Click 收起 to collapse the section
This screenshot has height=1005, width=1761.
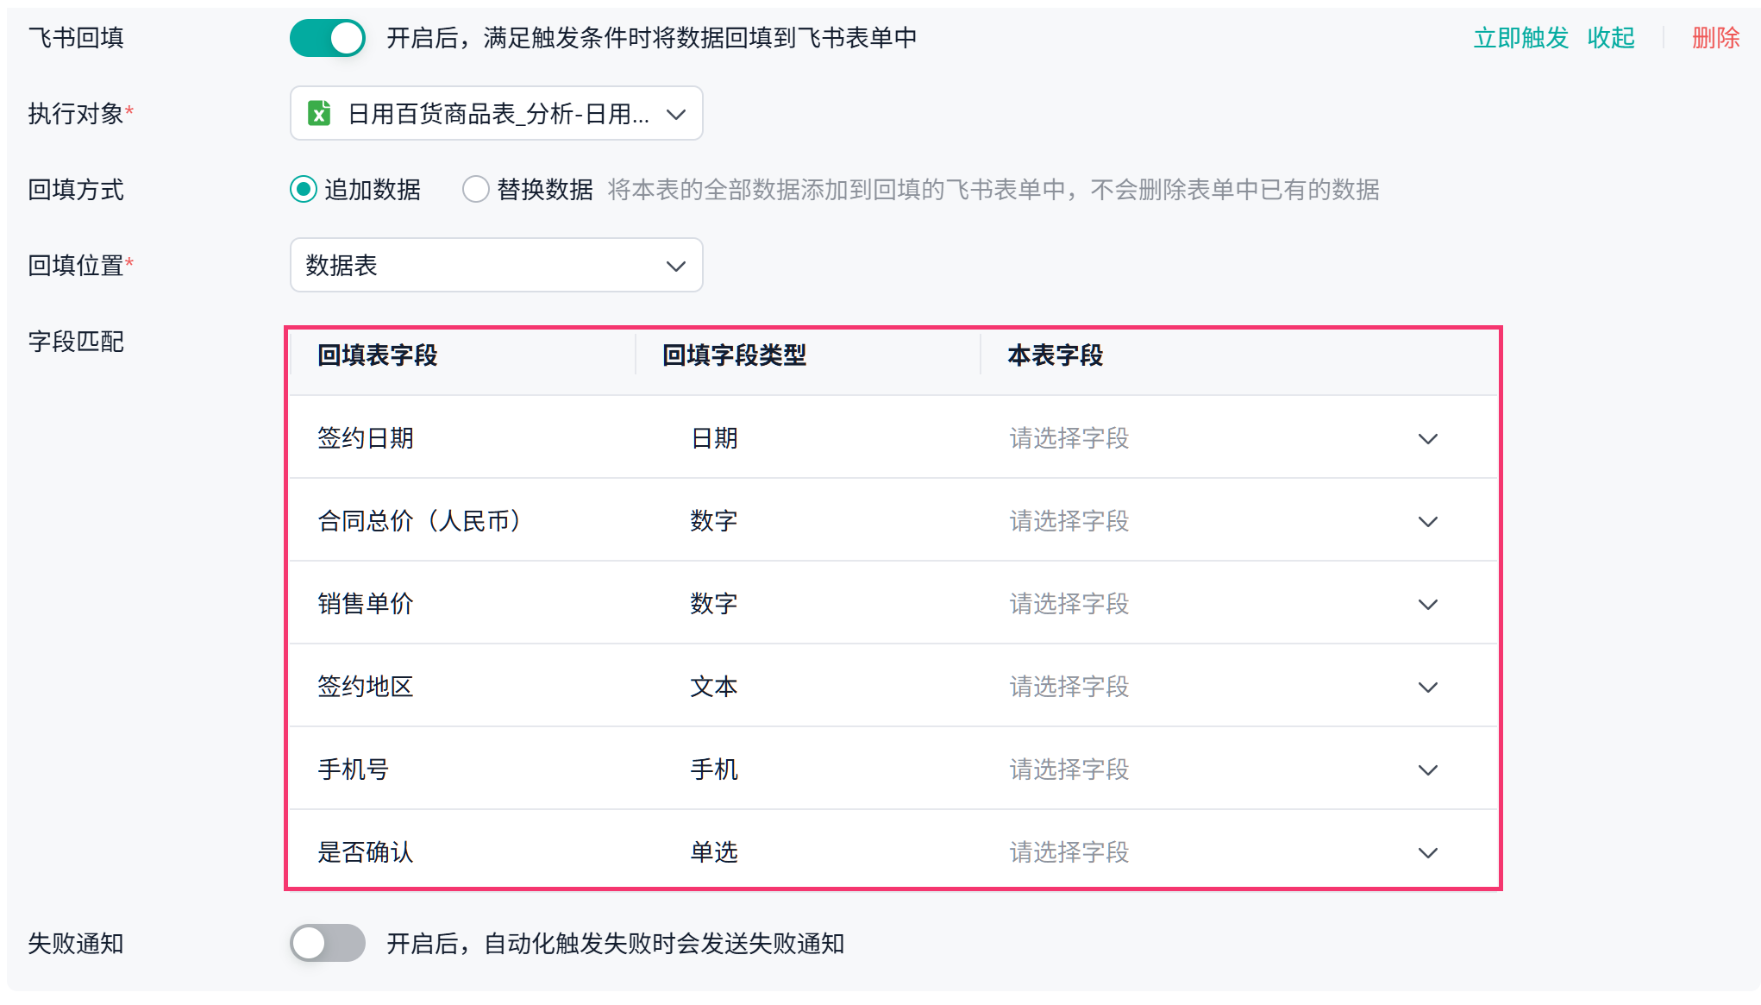1611,38
